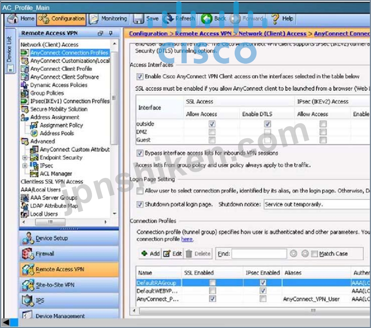
Task: Click the restore icon in Remote Access VPN header
Action: (101, 33)
